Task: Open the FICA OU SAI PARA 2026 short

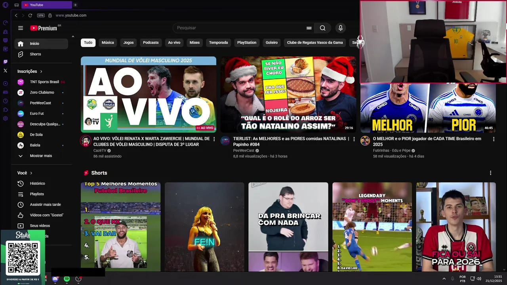Action: pos(456,227)
